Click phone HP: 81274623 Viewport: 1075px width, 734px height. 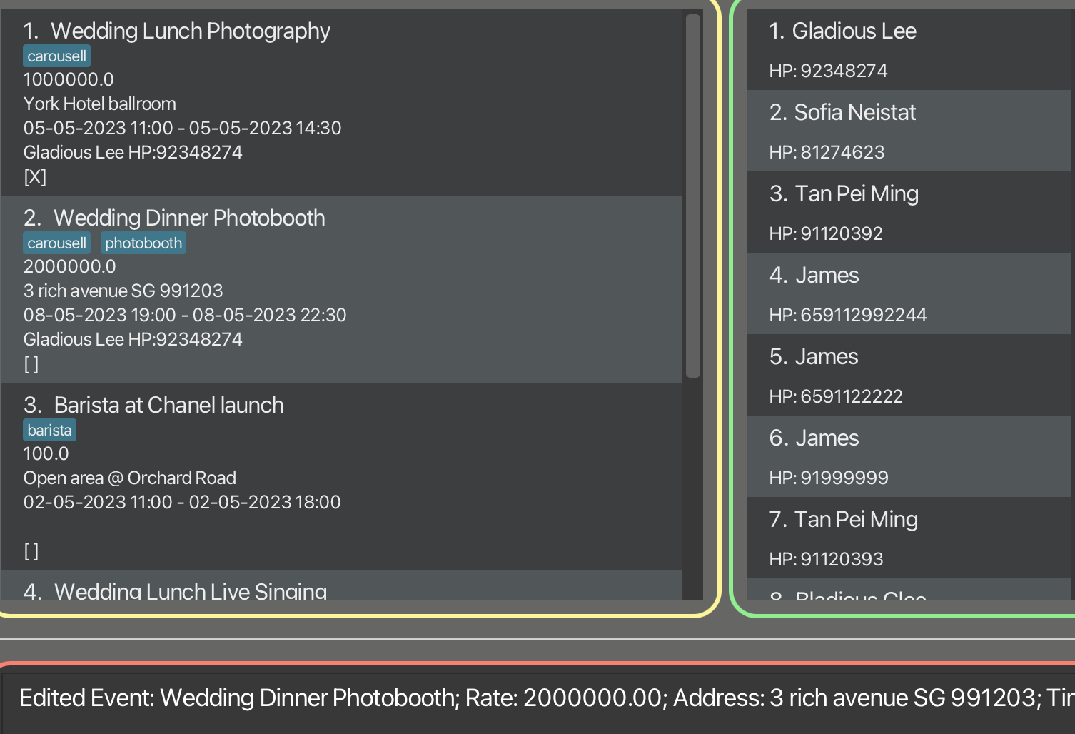(x=827, y=152)
